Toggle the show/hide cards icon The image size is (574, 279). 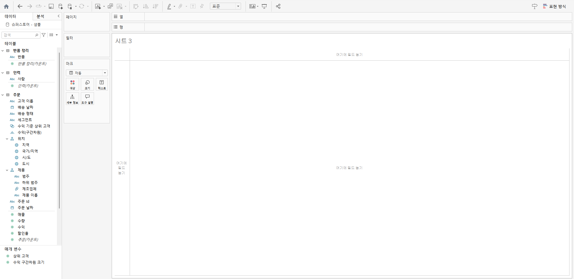(x=252, y=6)
